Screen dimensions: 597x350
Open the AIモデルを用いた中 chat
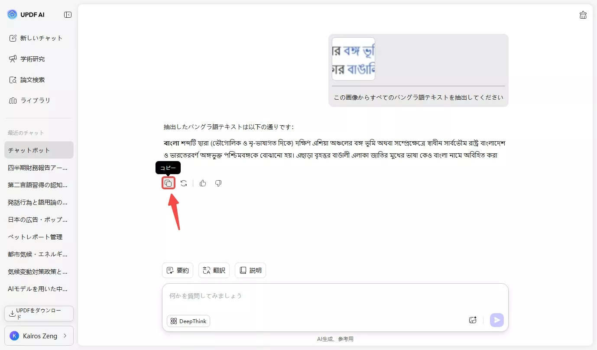[39, 289]
